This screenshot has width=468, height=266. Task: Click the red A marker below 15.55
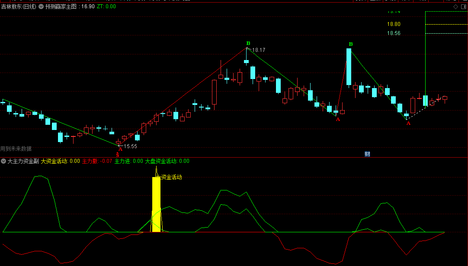tap(120, 149)
